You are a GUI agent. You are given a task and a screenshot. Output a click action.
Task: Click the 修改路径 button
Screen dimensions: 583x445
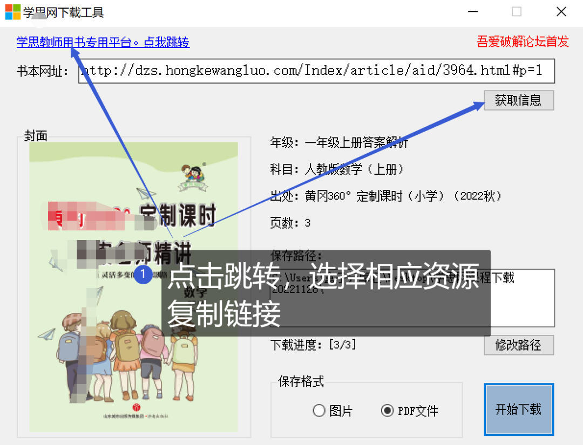coord(519,345)
